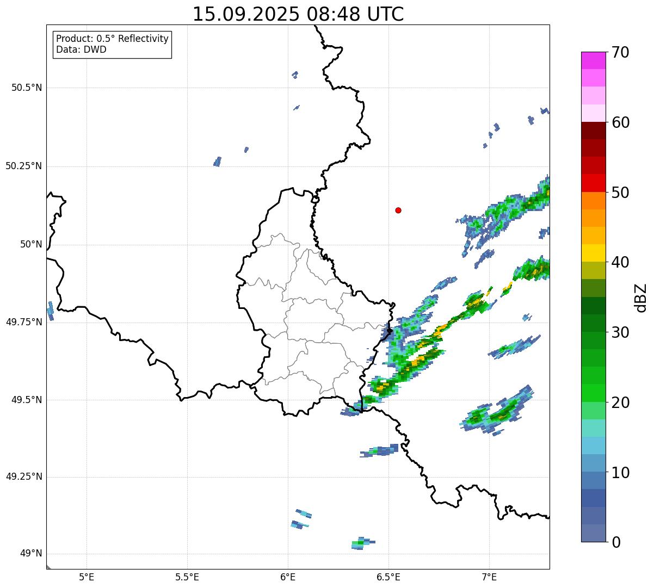Click the longitude label "6°E"
Screen dimensions: 654x588
tap(288, 577)
